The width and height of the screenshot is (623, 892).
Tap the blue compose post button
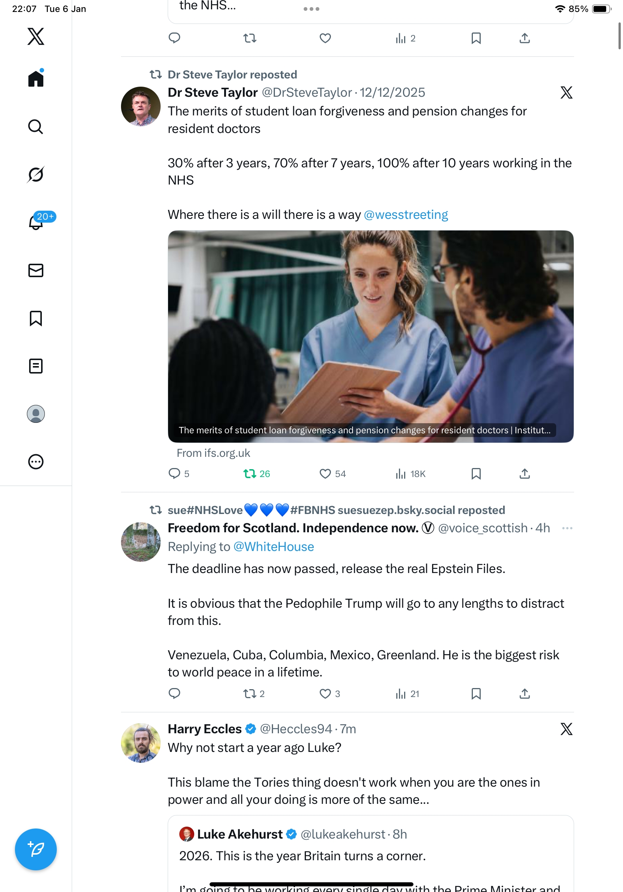pyautogui.click(x=36, y=849)
